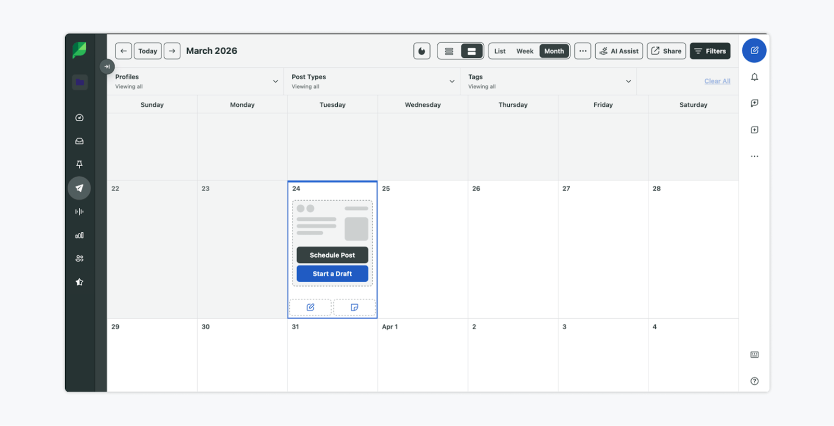Open the help question mark icon
Image resolution: width=834 pixels, height=426 pixels.
754,381
